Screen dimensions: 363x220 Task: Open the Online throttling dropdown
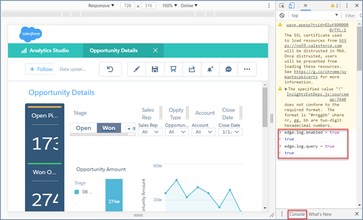pos(189,6)
